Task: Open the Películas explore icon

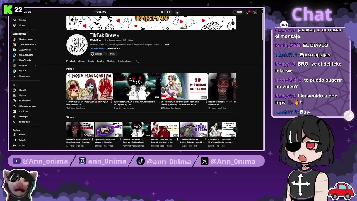Action: tap(14, 140)
